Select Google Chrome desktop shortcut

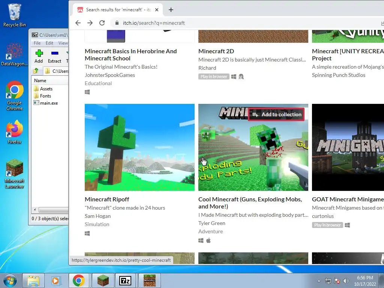coord(15,96)
